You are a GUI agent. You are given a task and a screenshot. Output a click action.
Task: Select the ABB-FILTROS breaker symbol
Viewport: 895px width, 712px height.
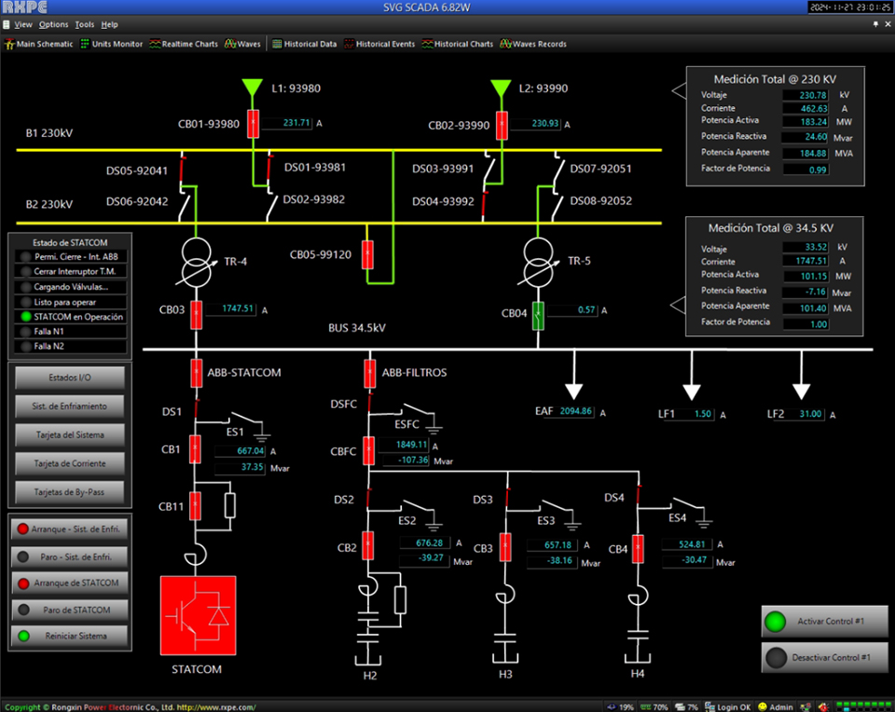tap(371, 373)
